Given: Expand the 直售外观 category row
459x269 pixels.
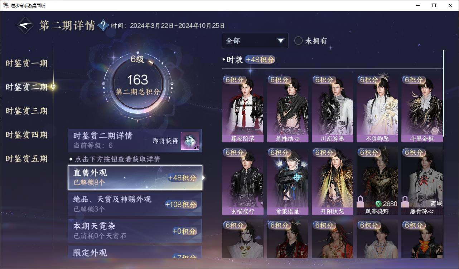Looking at the screenshot, I should coord(135,177).
